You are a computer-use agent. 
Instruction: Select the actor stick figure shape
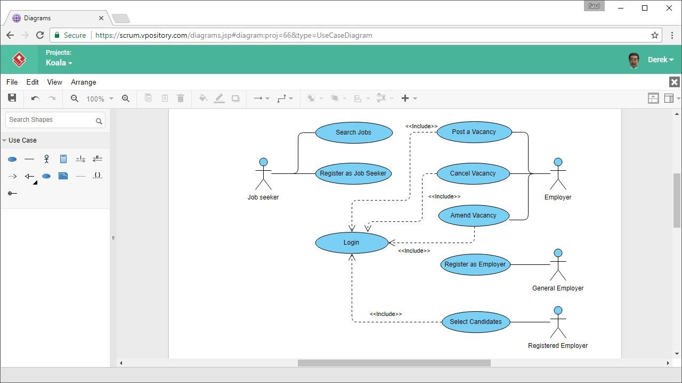pos(46,159)
